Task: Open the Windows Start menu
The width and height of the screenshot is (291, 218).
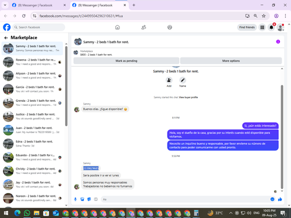Action: (x=6, y=213)
